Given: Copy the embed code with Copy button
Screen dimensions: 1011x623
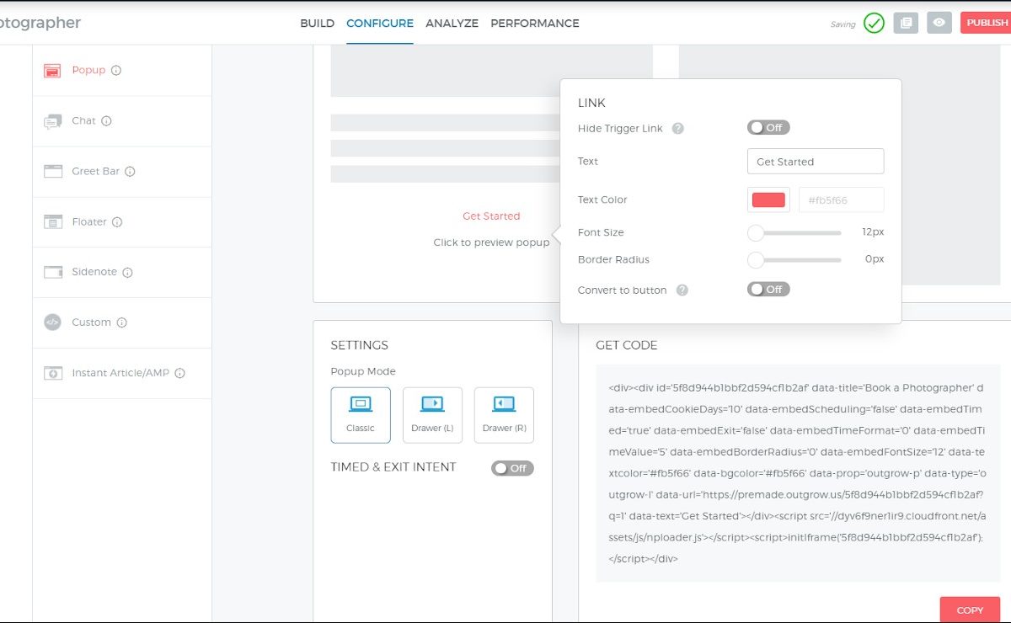Looking at the screenshot, I should 970,610.
